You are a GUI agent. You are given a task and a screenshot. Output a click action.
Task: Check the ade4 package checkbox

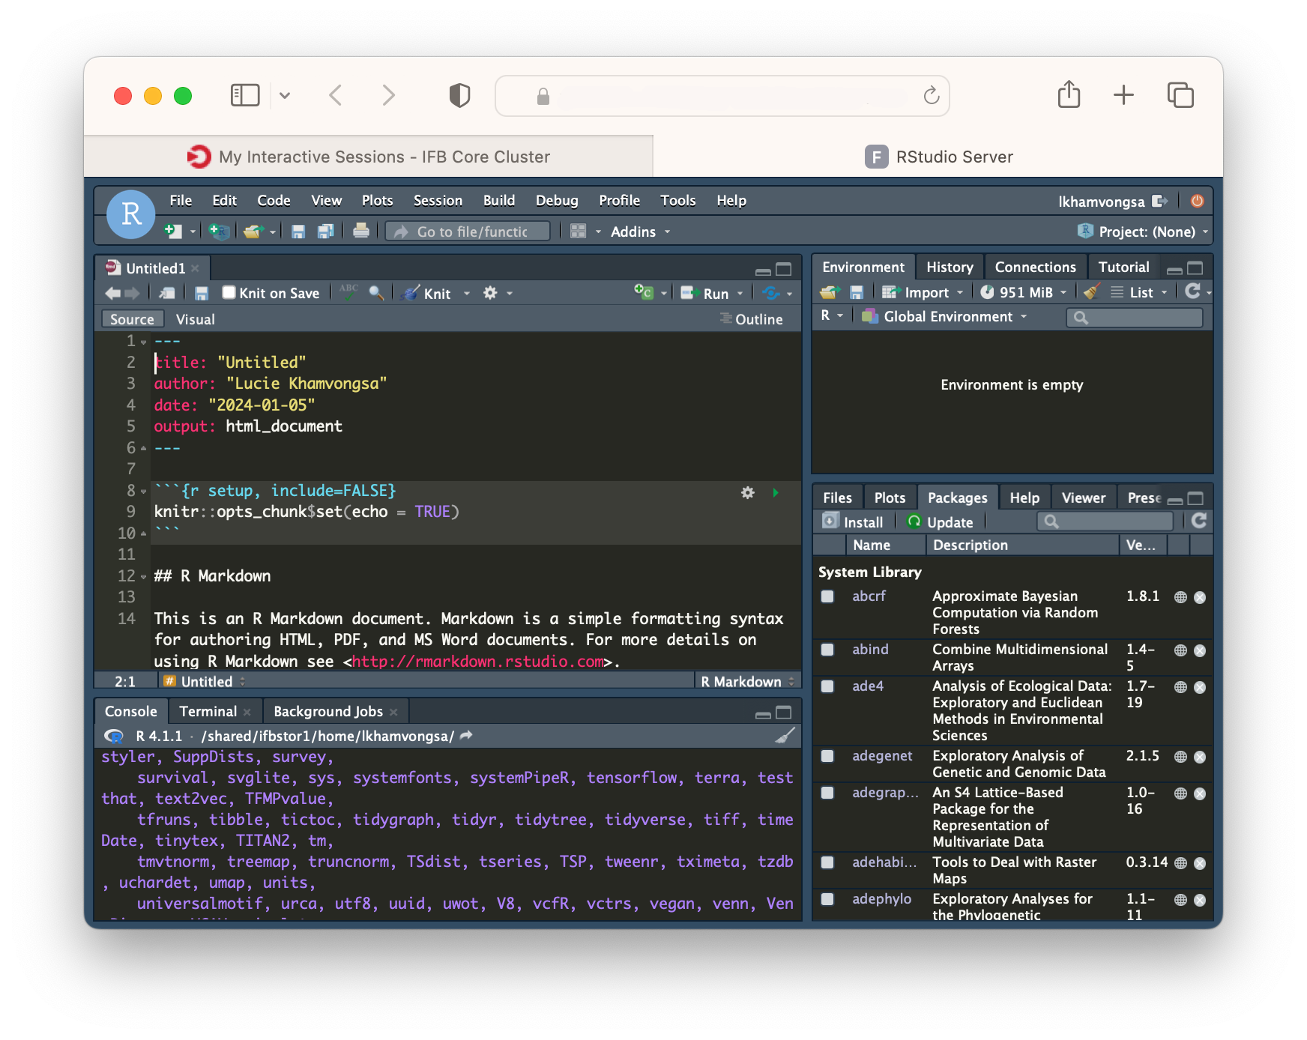pos(827,686)
